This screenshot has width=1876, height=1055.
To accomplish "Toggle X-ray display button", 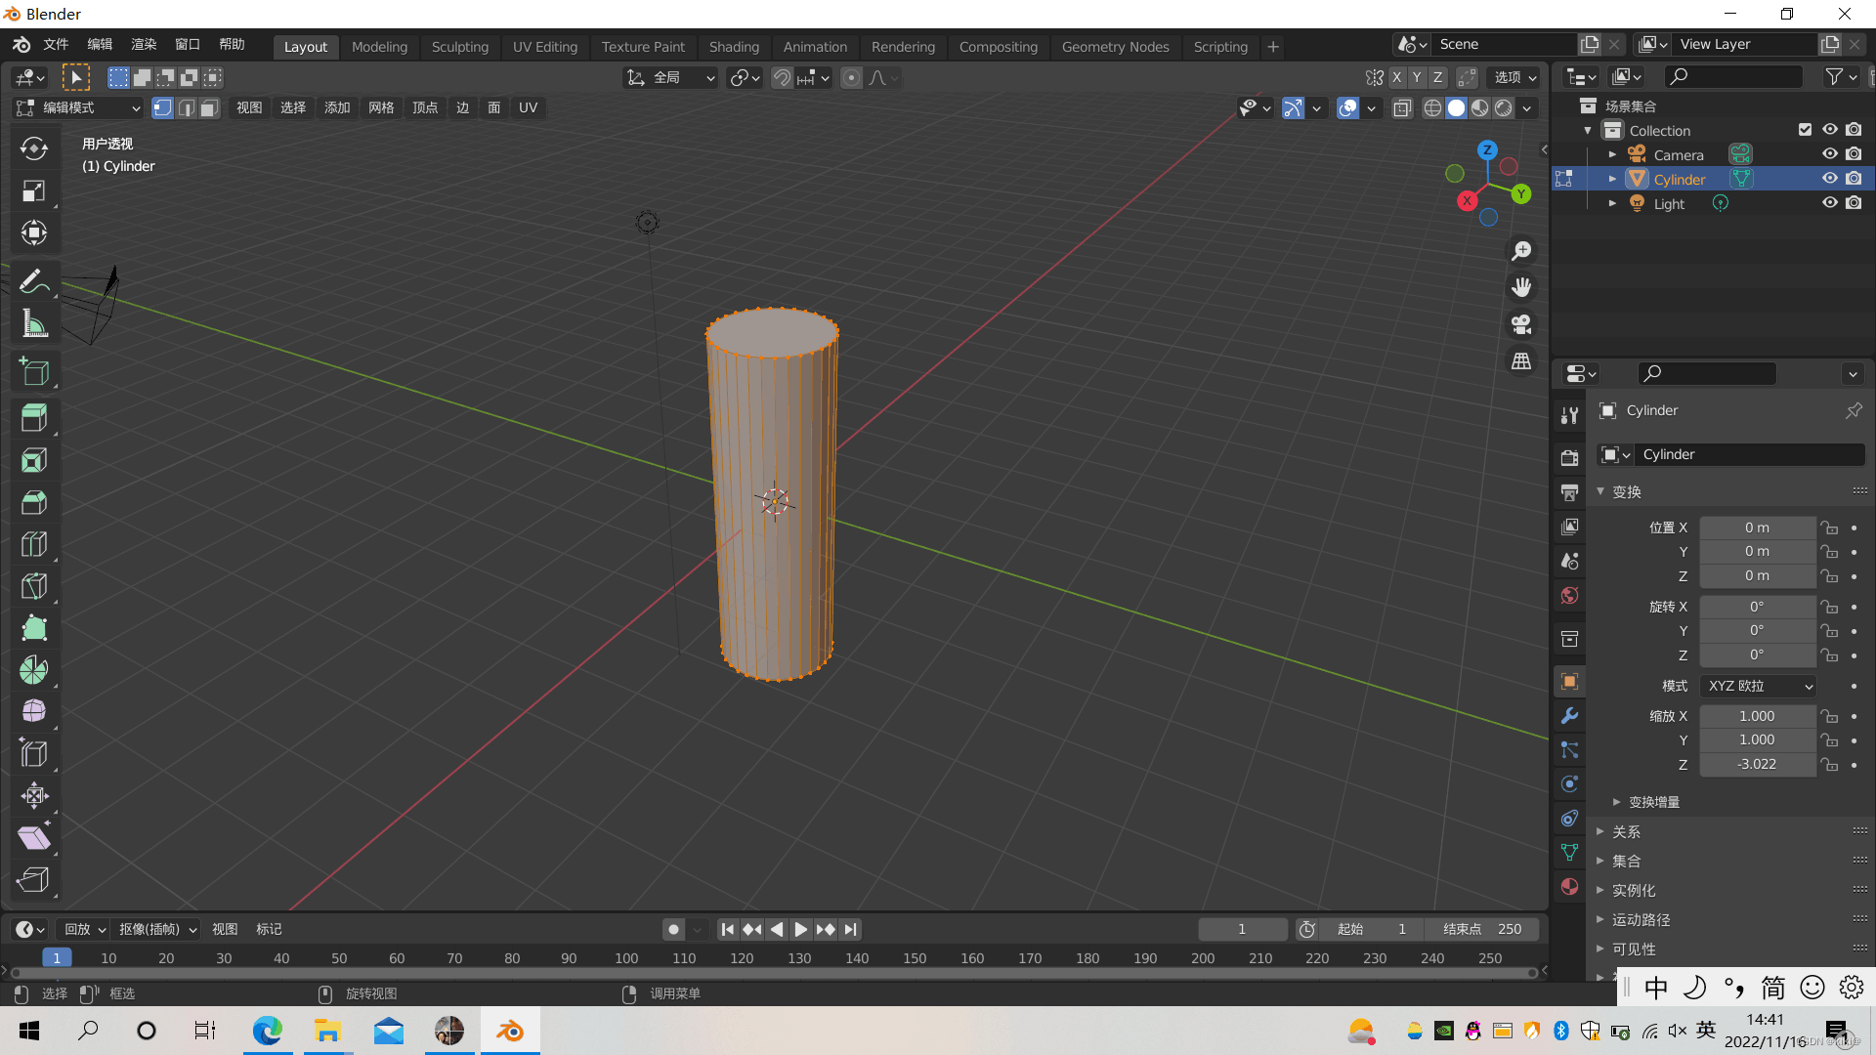I will [1402, 108].
